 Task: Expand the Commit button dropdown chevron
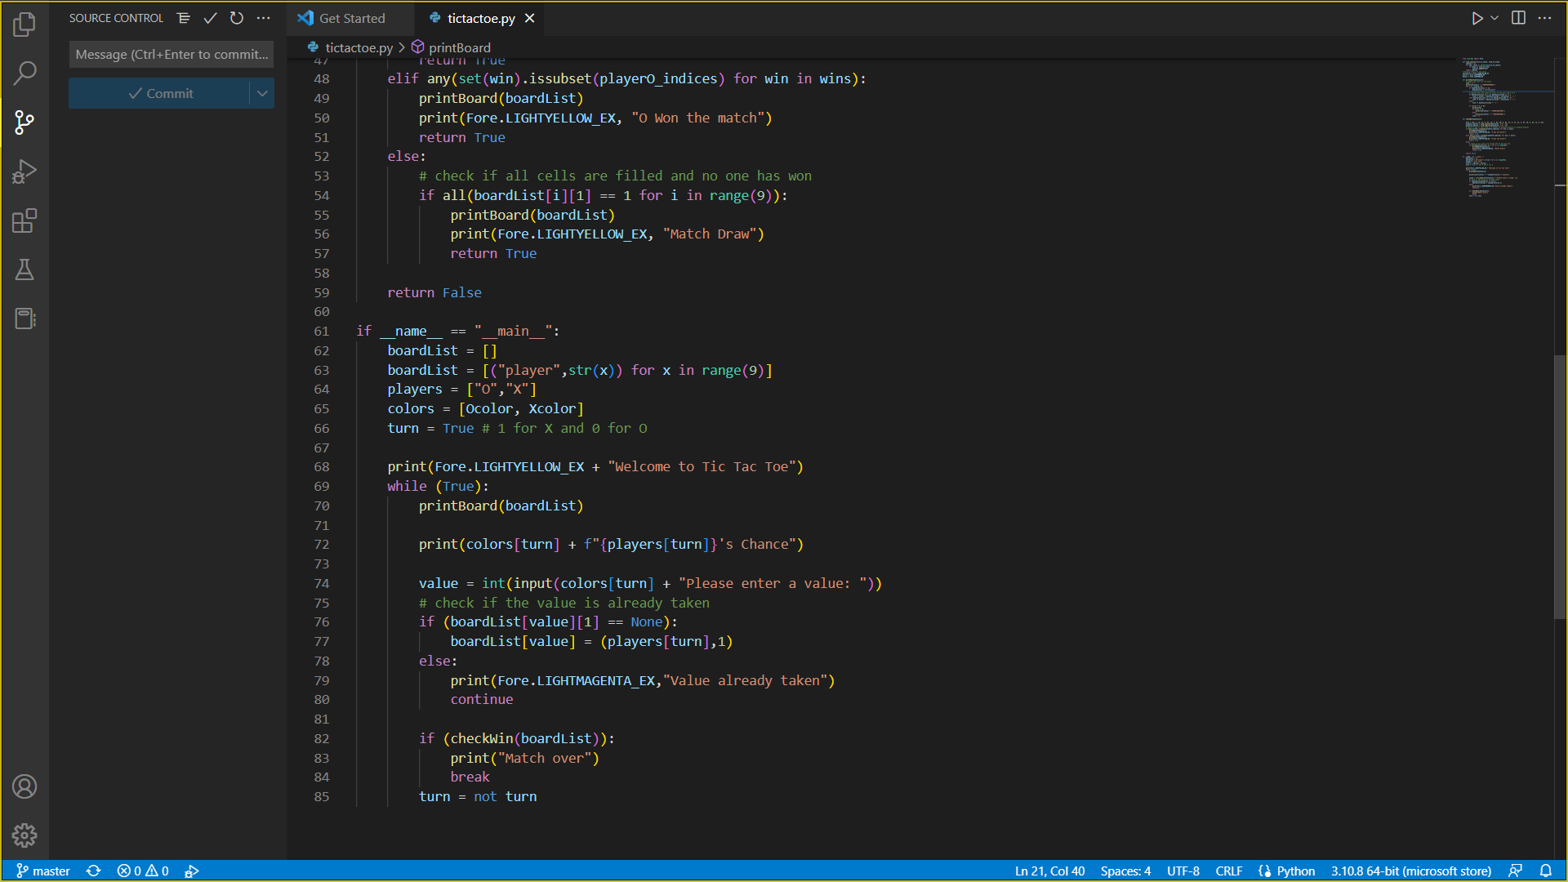point(262,92)
